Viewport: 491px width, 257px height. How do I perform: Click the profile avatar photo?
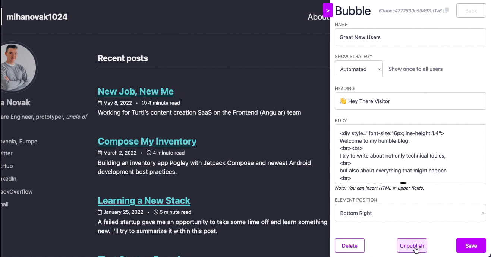[18, 67]
